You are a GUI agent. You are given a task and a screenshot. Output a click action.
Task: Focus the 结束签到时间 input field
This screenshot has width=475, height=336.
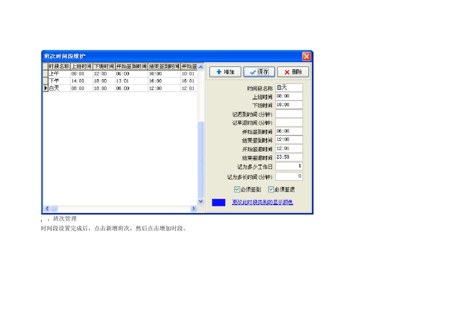289,139
